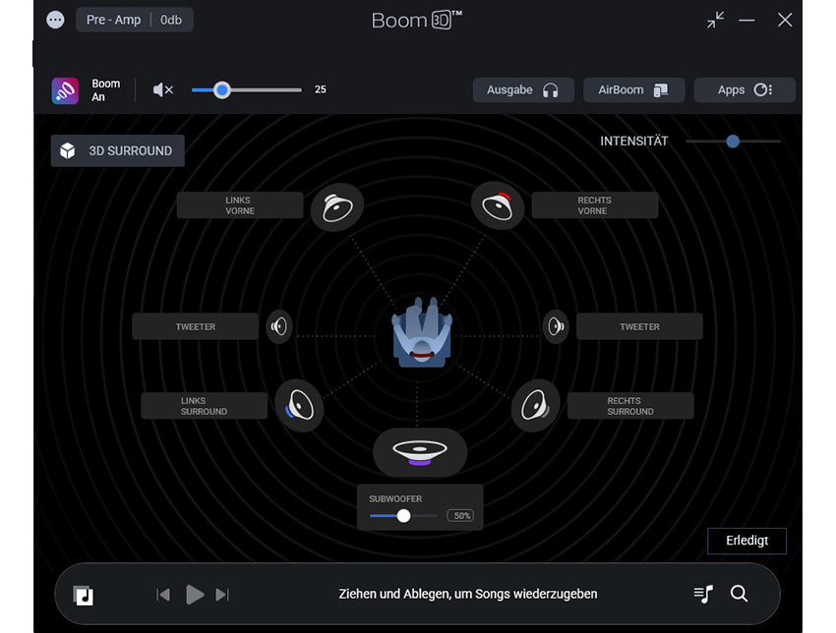Open the album art music icon
The image size is (836, 633).
[84, 596]
